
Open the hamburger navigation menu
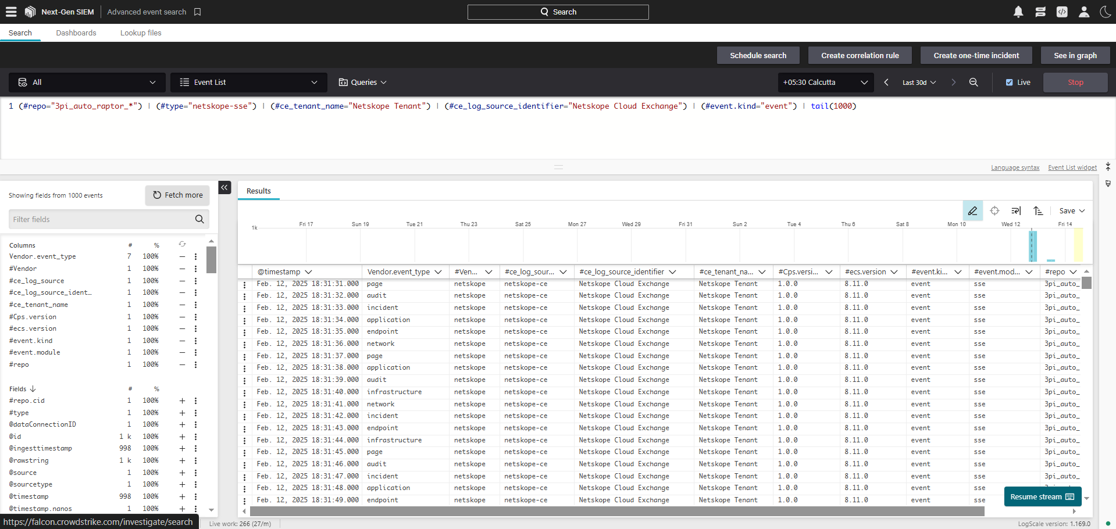pos(11,12)
